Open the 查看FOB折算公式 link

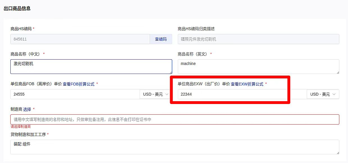pos(79,84)
